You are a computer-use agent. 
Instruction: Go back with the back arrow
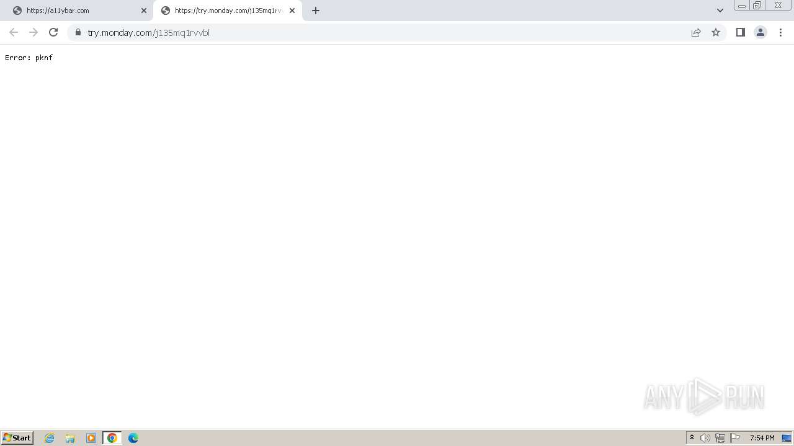(14, 32)
